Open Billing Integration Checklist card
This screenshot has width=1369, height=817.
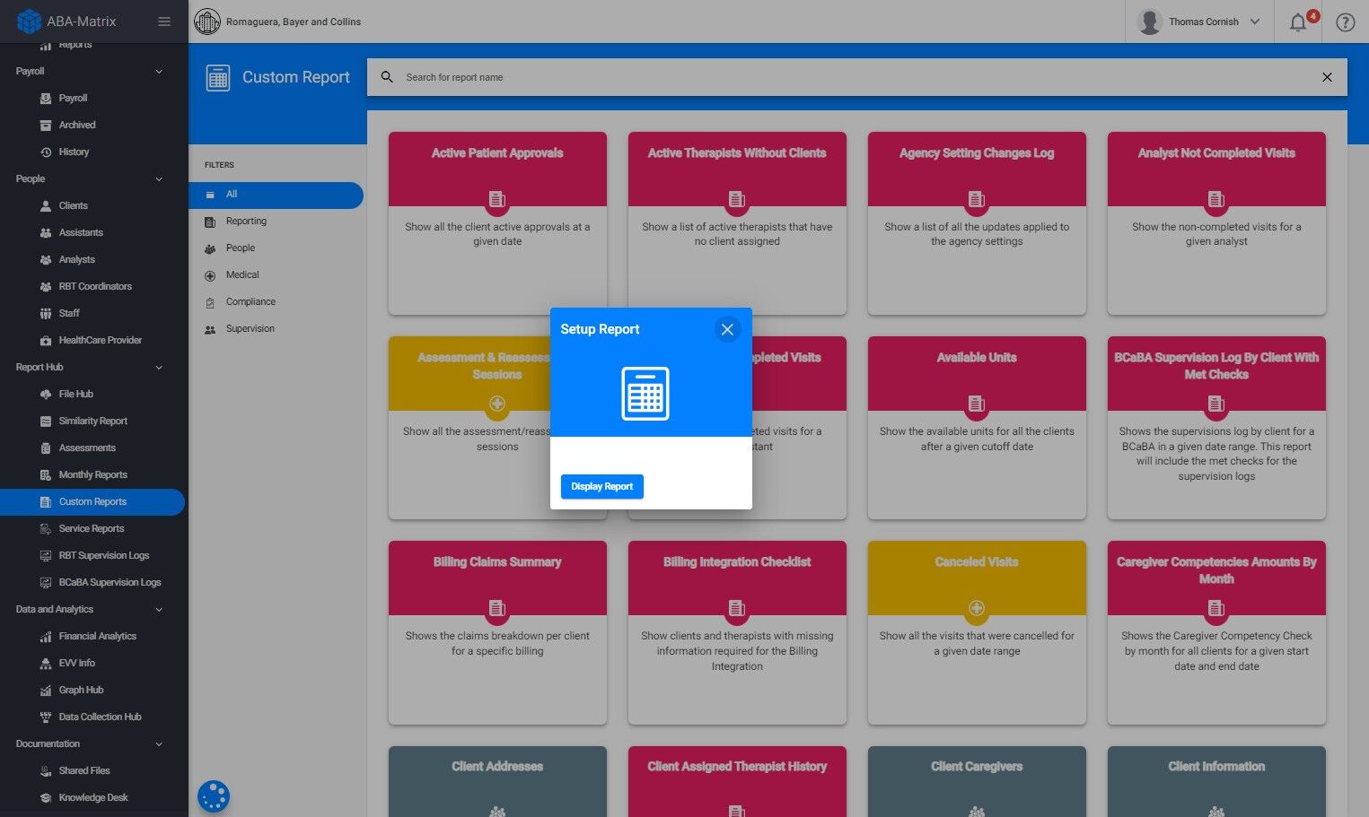737,632
